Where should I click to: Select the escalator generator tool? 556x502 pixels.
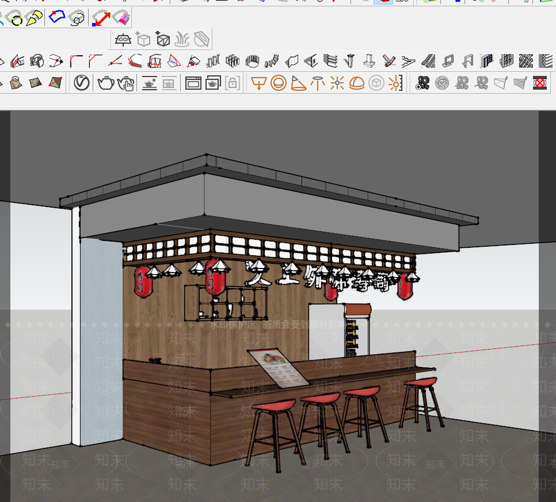click(428, 61)
